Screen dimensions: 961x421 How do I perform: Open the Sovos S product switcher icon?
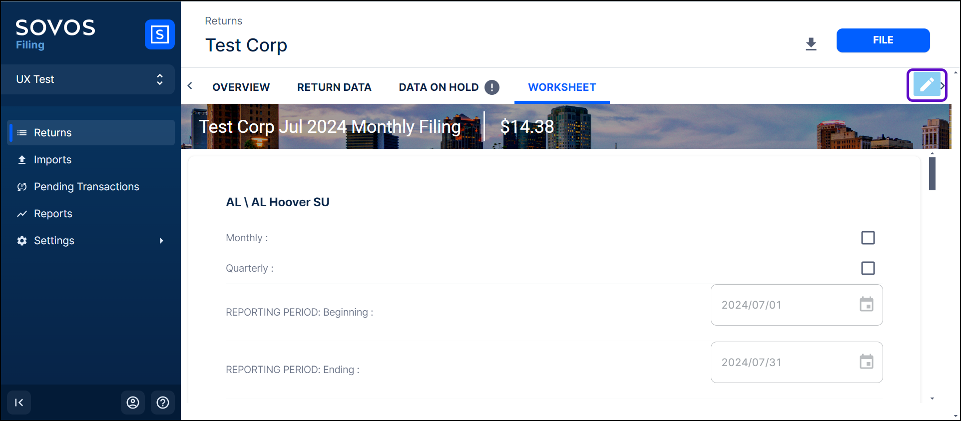pyautogui.click(x=159, y=34)
